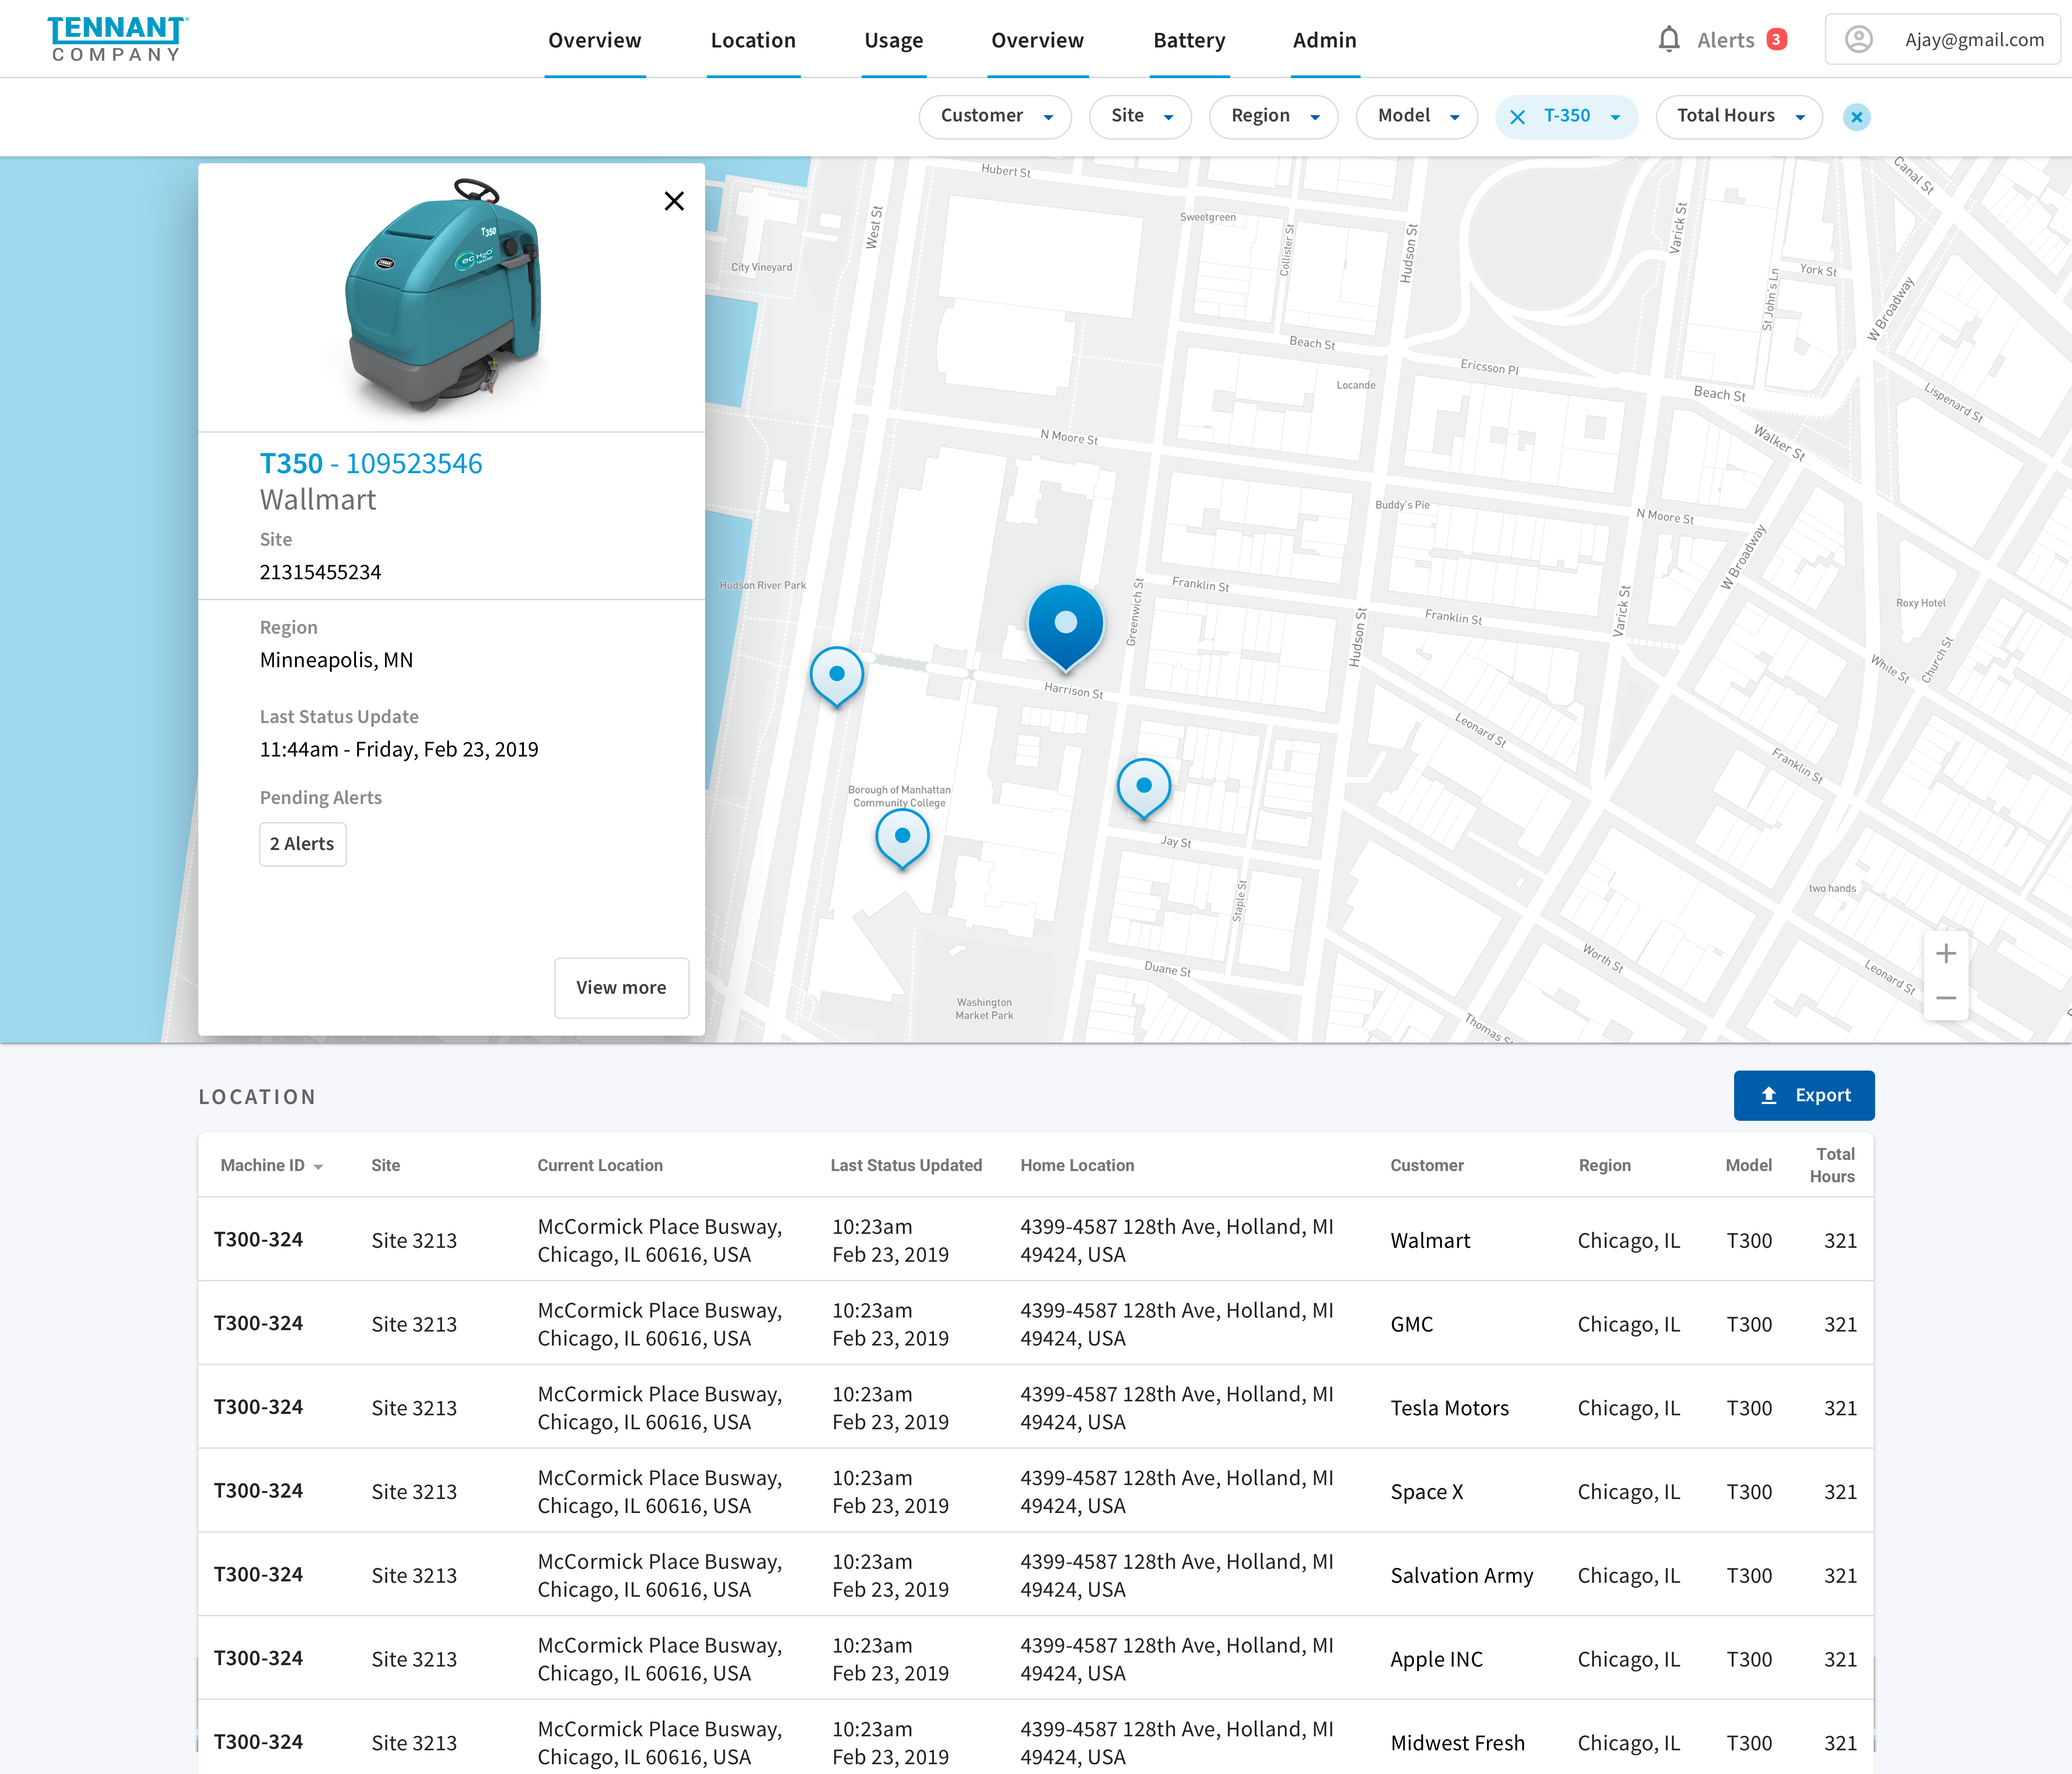The width and height of the screenshot is (2072, 1774).
Task: Open the Customer filter dropdown
Action: tap(995, 117)
